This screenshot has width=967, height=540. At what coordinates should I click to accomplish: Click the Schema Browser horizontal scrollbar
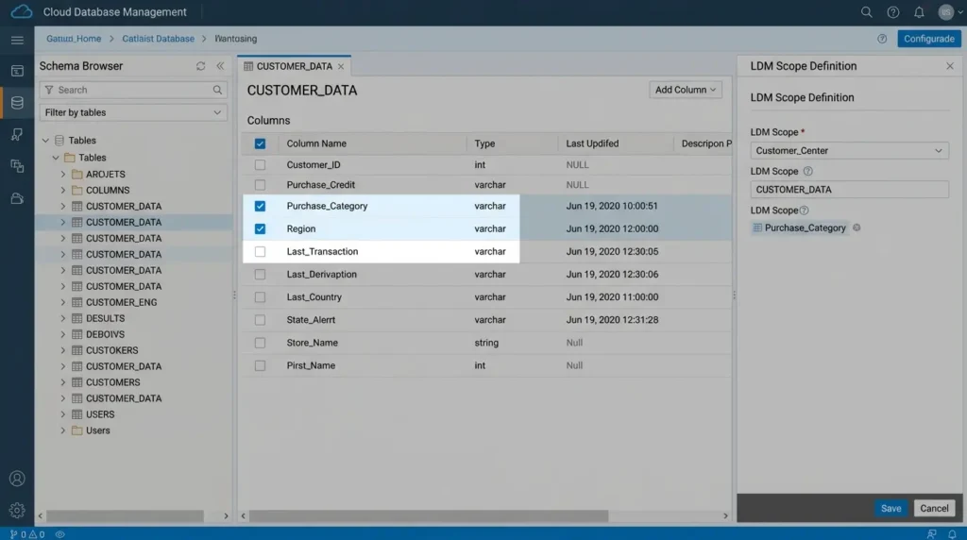125,516
